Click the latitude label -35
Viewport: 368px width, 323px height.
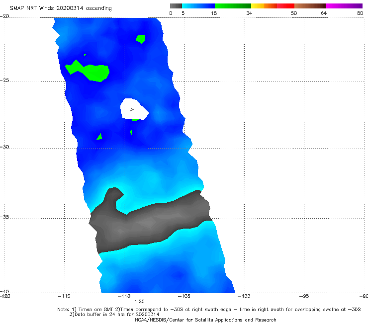pyautogui.click(x=4, y=217)
